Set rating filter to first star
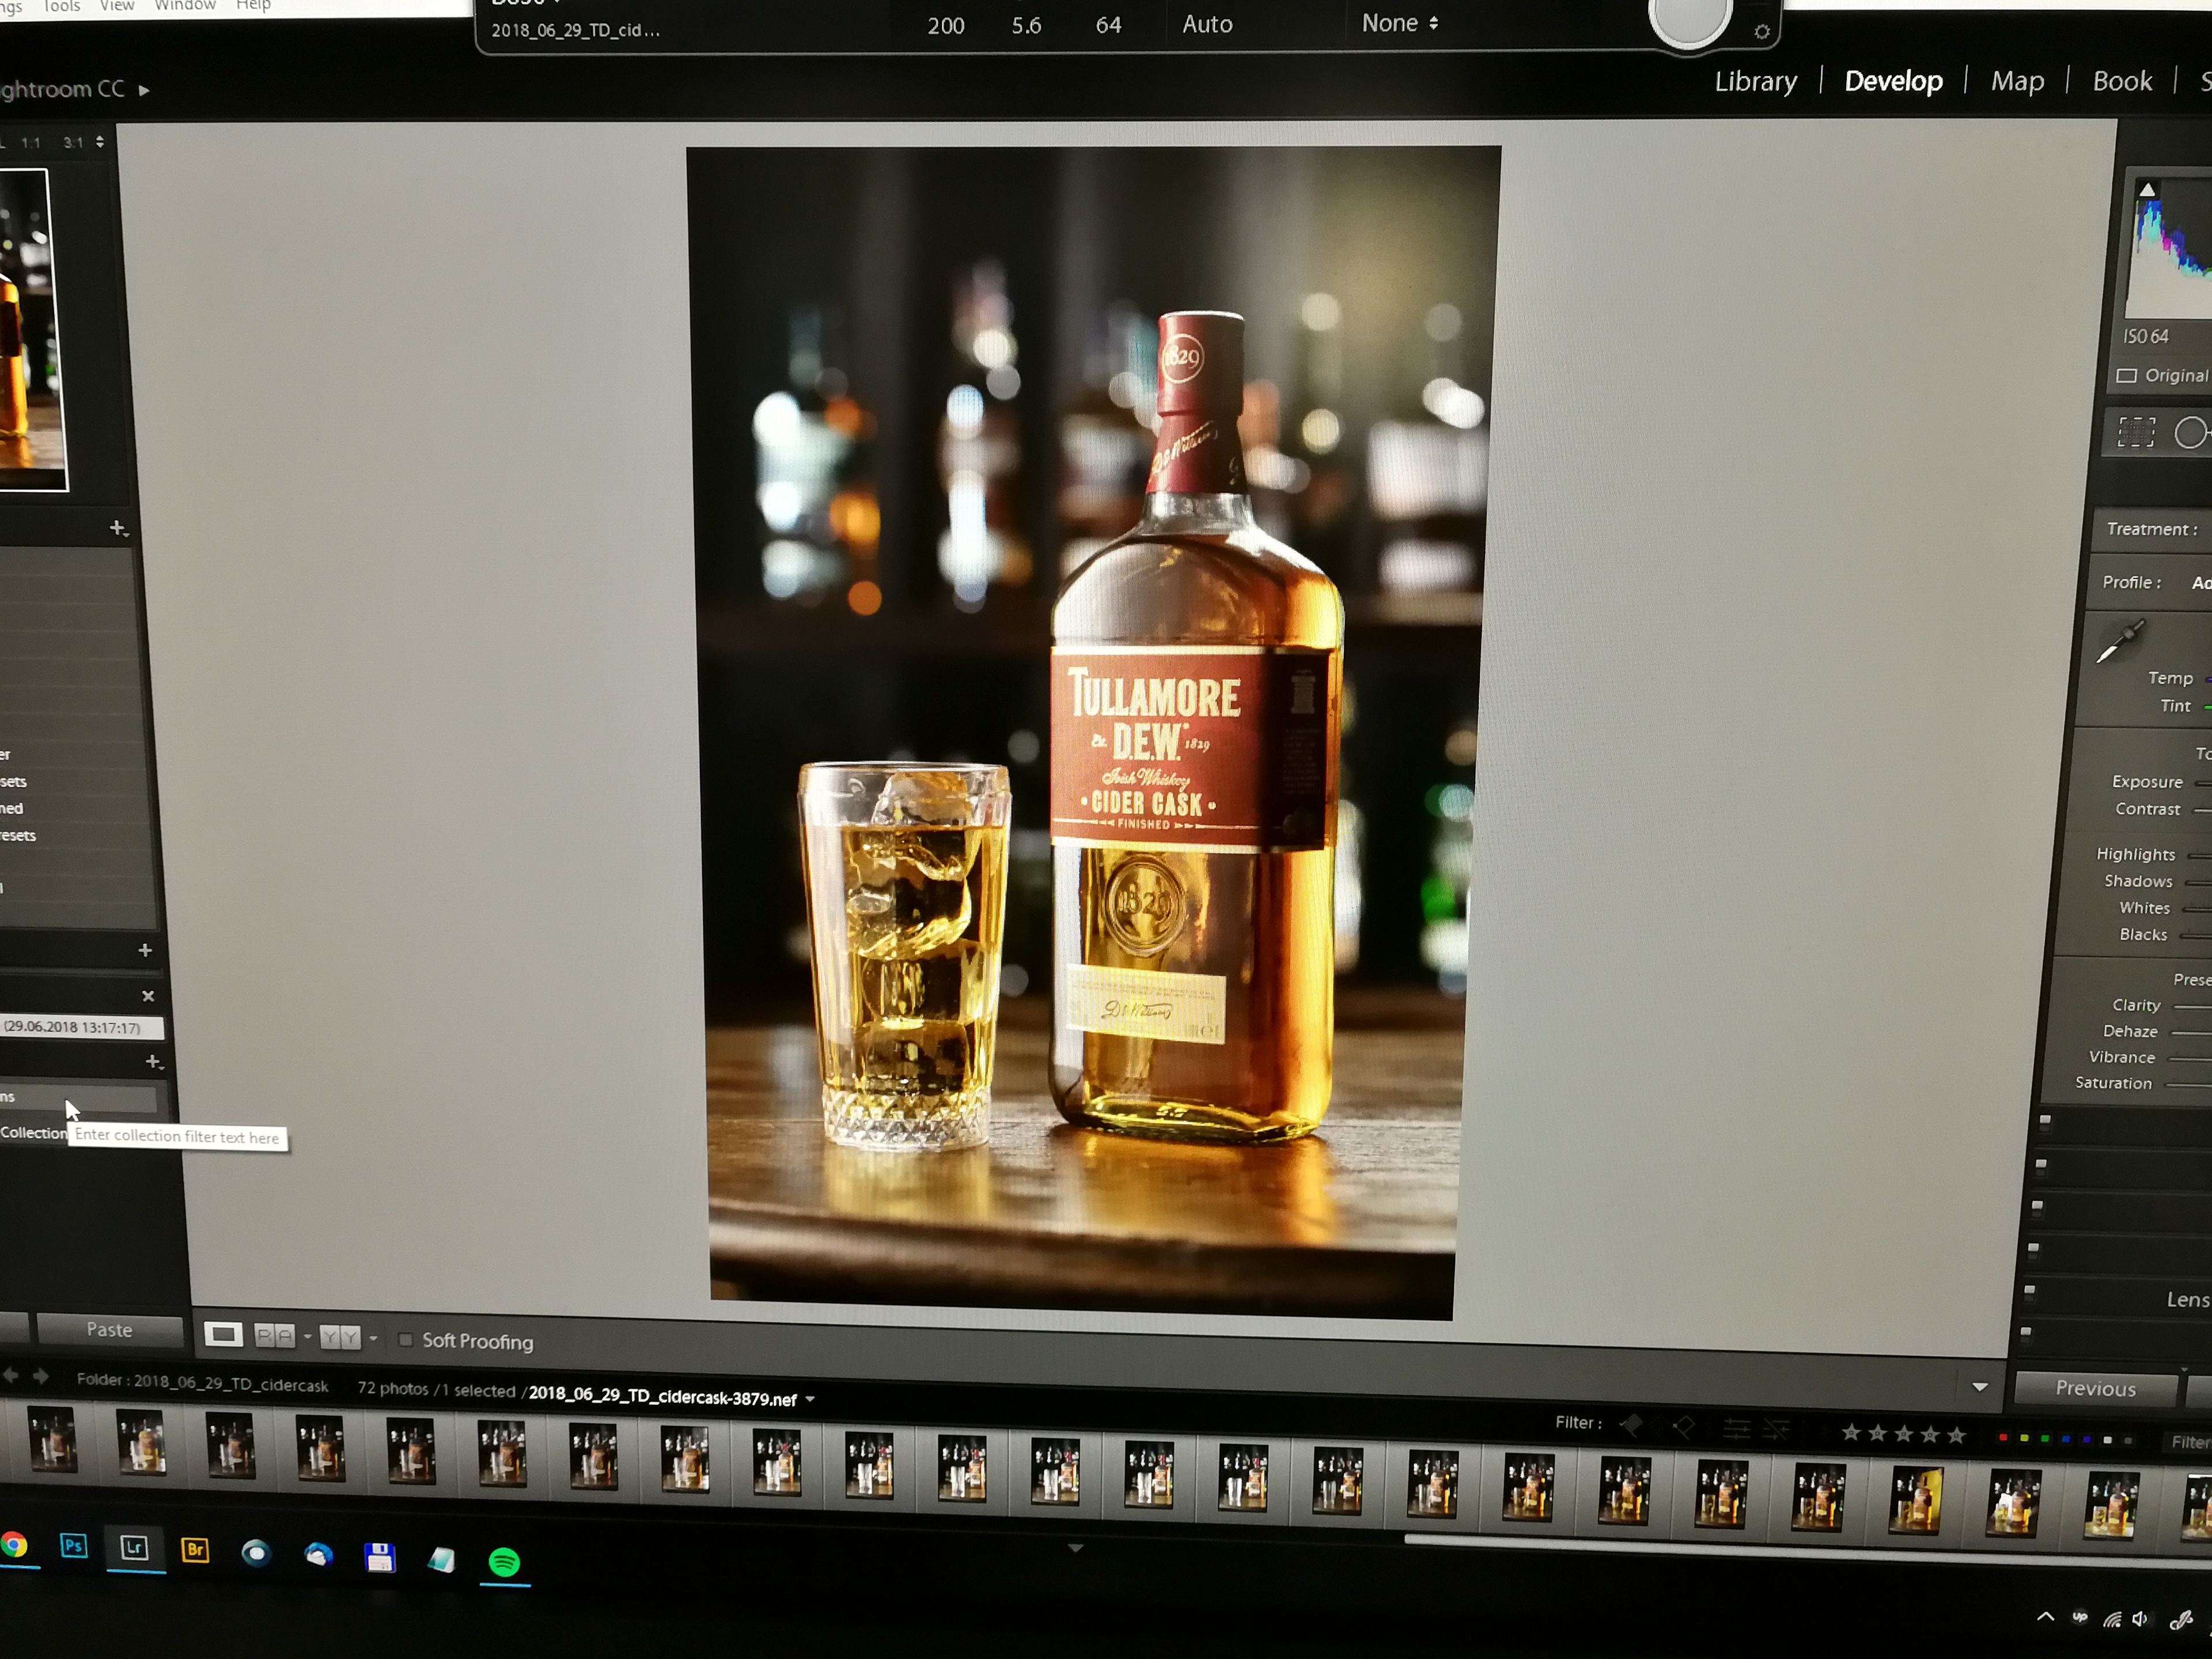This screenshot has width=2212, height=1659. click(x=1851, y=1433)
